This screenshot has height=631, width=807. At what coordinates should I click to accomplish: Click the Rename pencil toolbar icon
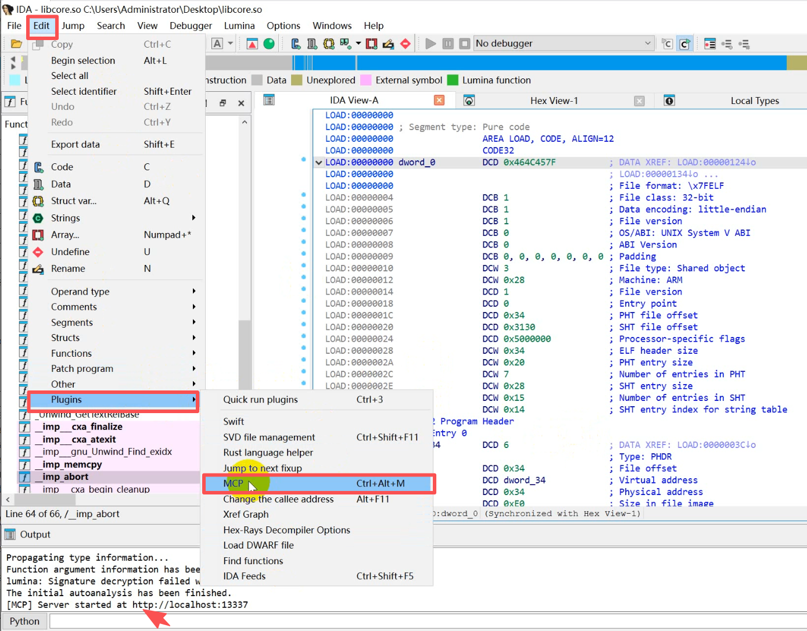point(389,44)
